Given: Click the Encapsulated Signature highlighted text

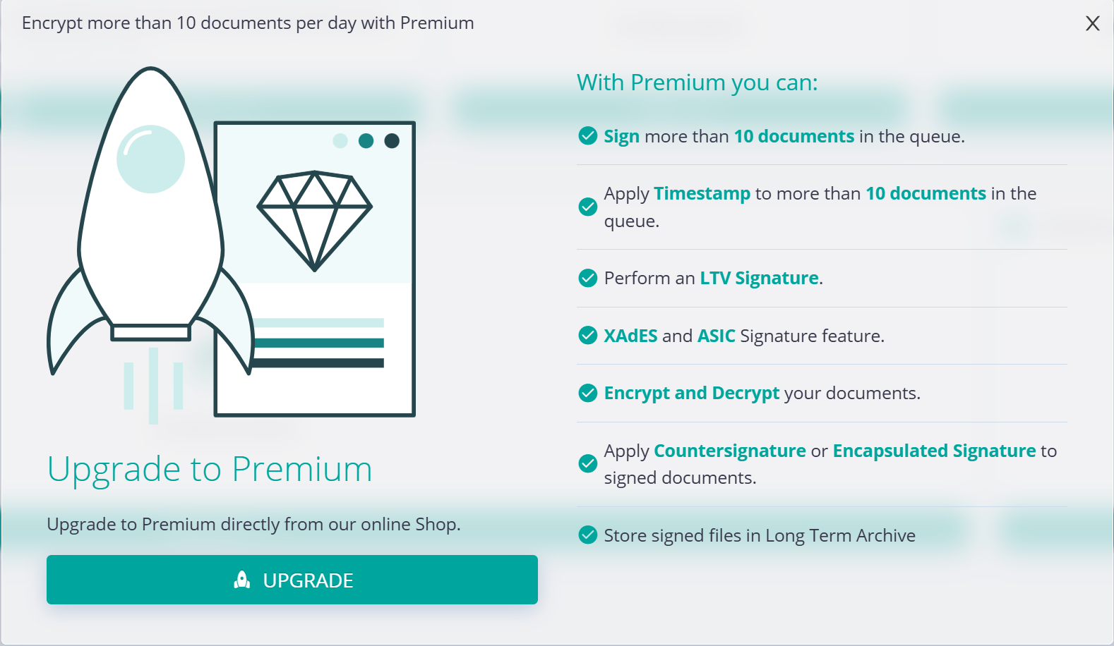Looking at the screenshot, I should (934, 451).
